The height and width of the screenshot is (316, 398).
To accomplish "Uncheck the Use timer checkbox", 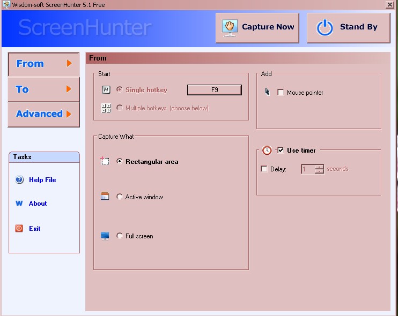I will coord(281,150).
